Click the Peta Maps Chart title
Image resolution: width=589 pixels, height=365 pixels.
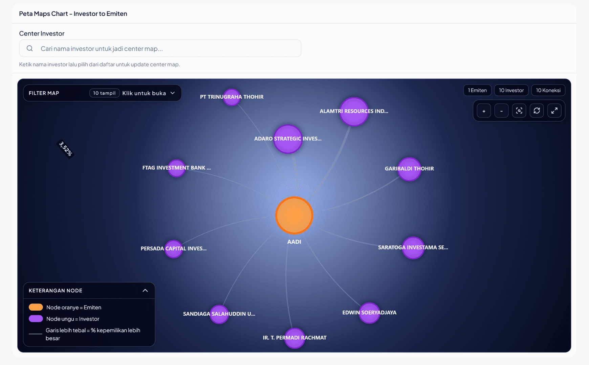coord(73,14)
